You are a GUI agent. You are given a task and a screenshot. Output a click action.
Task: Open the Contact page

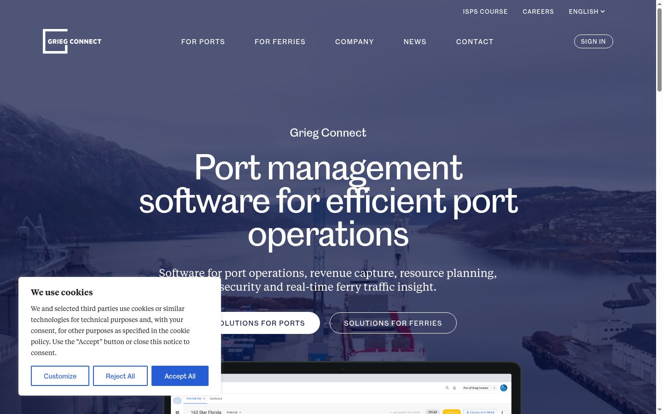click(475, 42)
